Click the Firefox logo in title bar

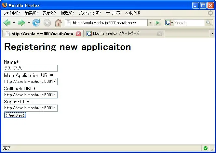5,5
